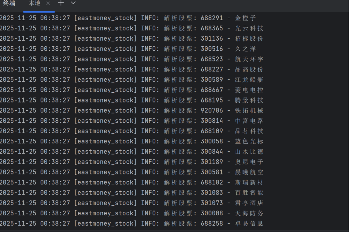The height and width of the screenshot is (232, 349).
Task: Click log line for 300844 山水比德
Action: click(x=132, y=152)
